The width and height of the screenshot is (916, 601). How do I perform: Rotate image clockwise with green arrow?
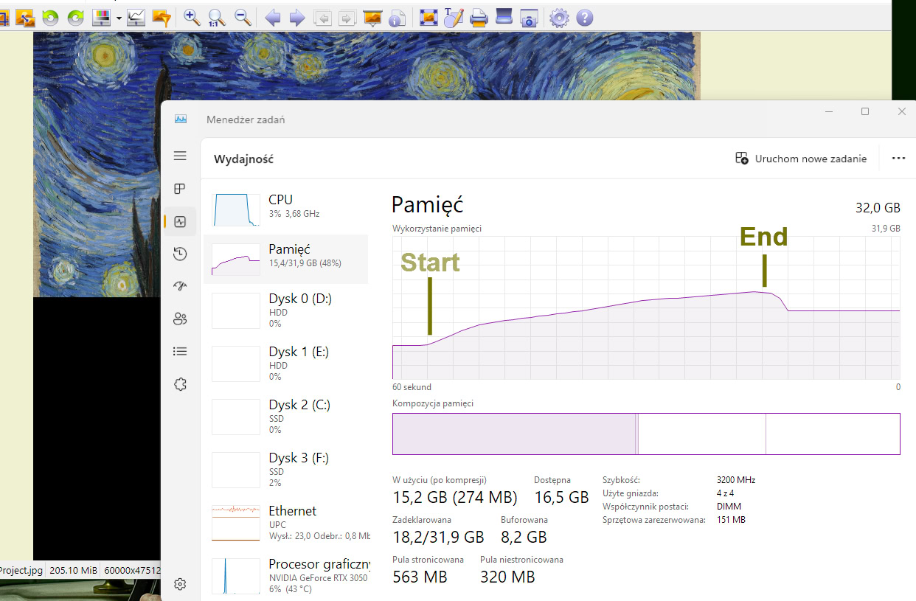(75, 18)
